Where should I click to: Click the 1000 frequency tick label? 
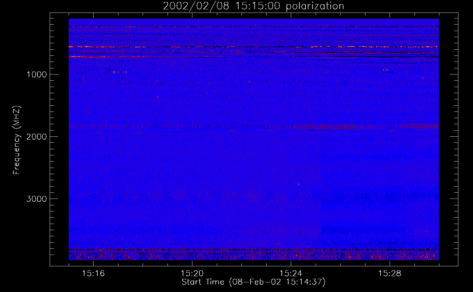click(37, 74)
